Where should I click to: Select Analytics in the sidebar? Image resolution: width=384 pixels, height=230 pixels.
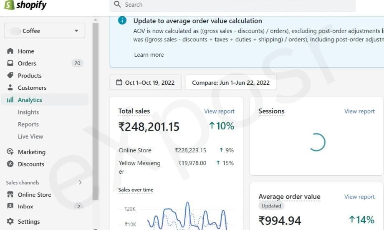tap(30, 100)
